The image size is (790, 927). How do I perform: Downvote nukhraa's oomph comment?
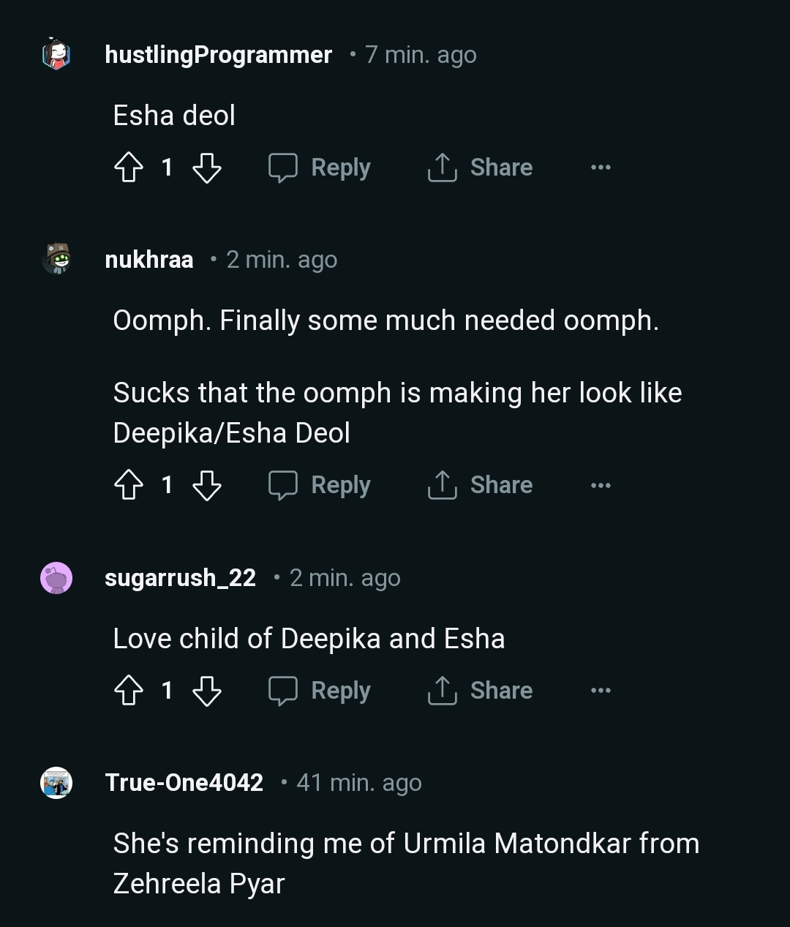pyautogui.click(x=206, y=485)
